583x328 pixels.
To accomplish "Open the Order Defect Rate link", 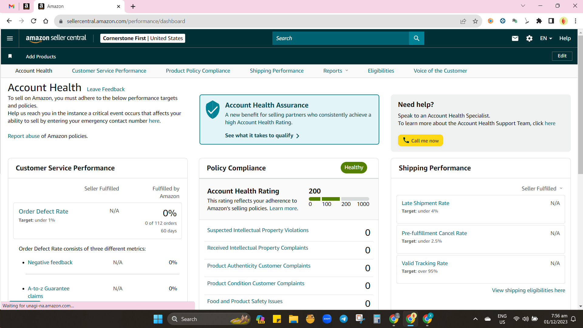I will (x=43, y=211).
